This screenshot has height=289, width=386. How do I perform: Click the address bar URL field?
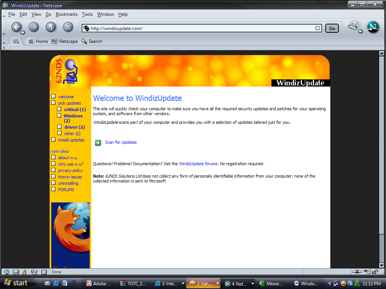pyautogui.click(x=200, y=28)
